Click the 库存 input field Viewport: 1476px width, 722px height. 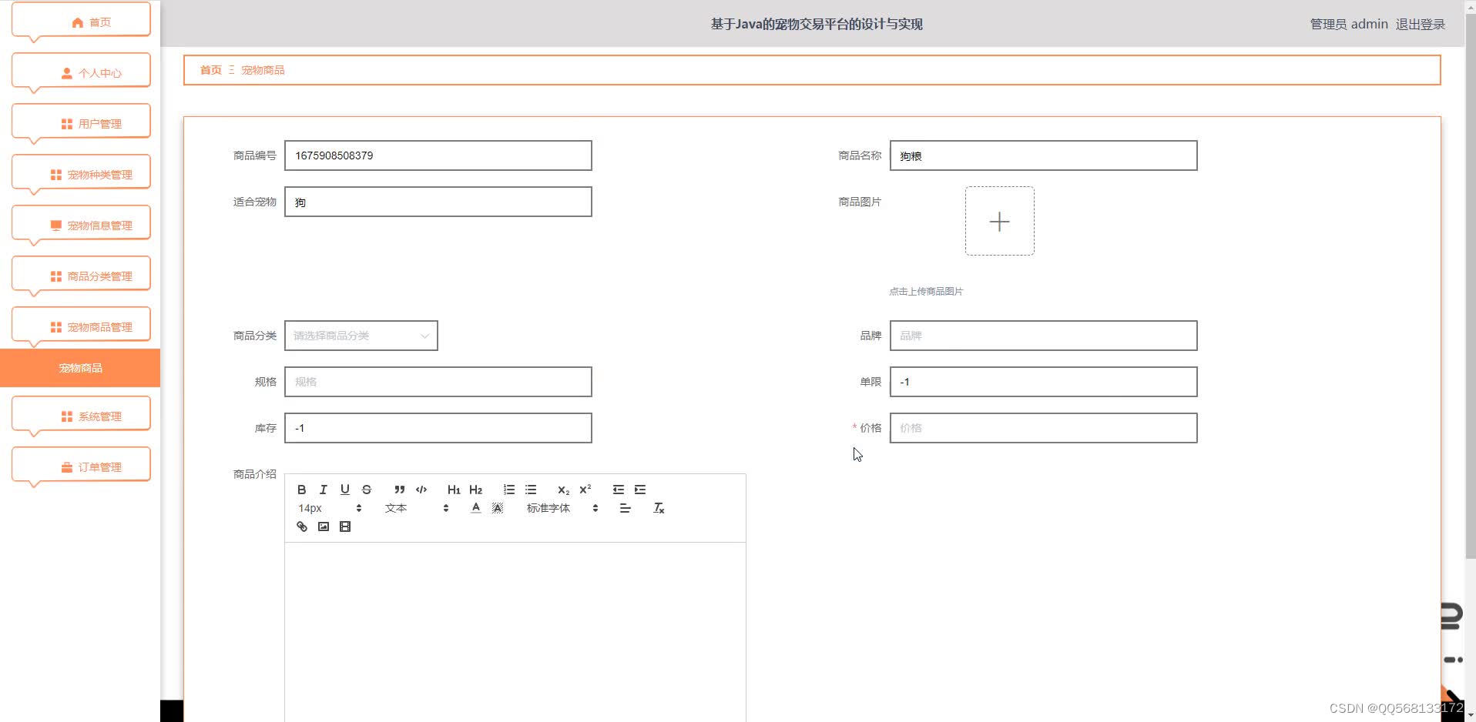coord(438,428)
